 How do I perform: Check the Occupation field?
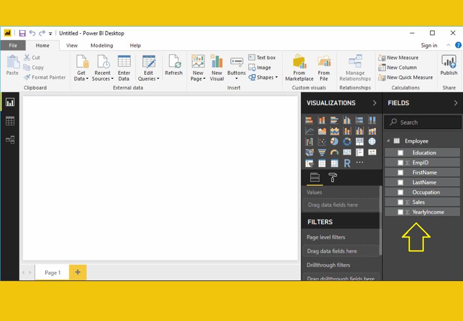click(401, 192)
